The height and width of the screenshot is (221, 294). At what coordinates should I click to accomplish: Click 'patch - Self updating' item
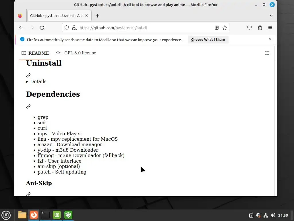62,172
